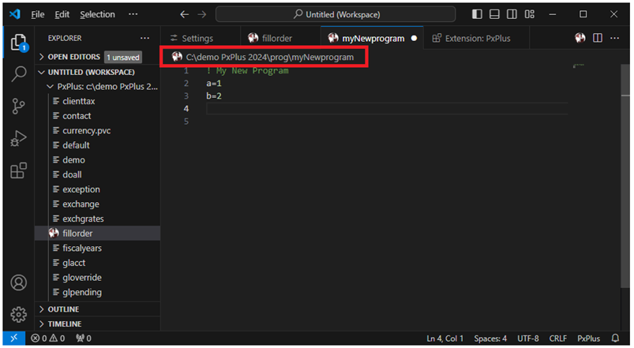
Task: Toggle the Primary Side Bar layout button
Action: (x=477, y=14)
